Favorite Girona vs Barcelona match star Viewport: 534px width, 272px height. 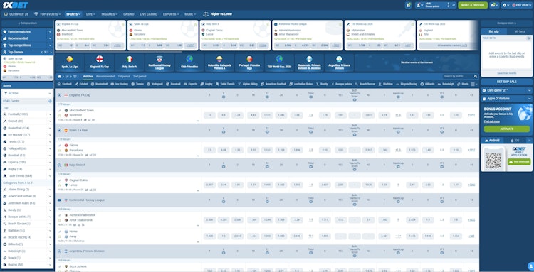59,150
